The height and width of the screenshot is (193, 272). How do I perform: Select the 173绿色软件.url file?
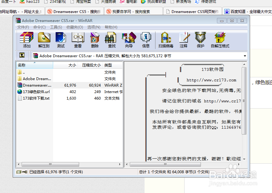tap(69, 92)
